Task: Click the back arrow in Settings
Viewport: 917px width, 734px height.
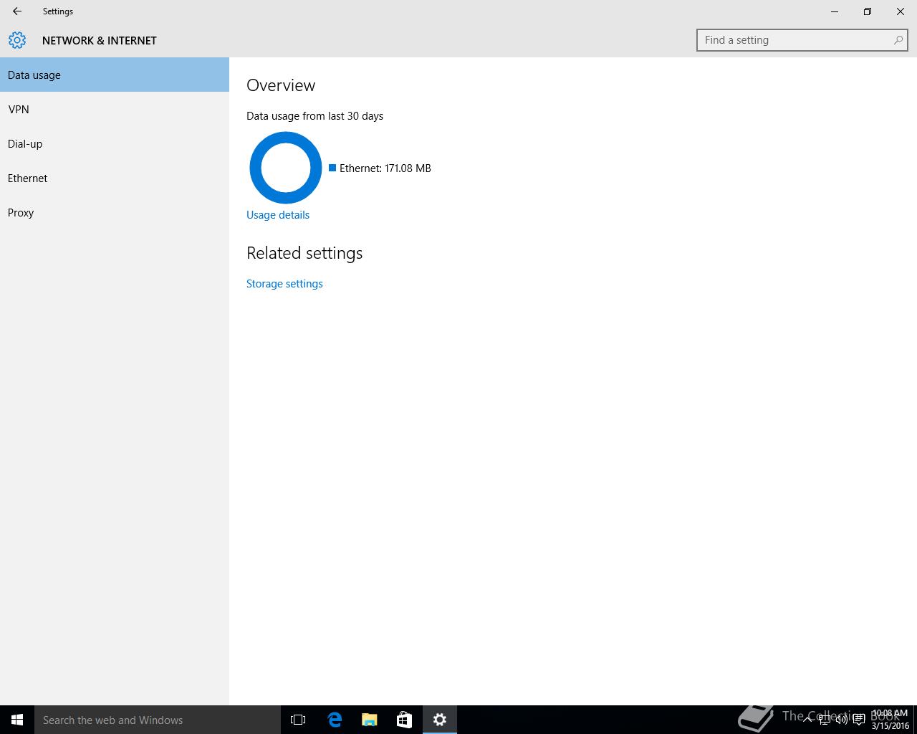Action: pyautogui.click(x=17, y=11)
